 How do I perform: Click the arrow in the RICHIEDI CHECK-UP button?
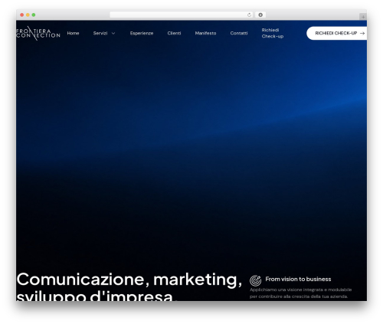(x=362, y=33)
